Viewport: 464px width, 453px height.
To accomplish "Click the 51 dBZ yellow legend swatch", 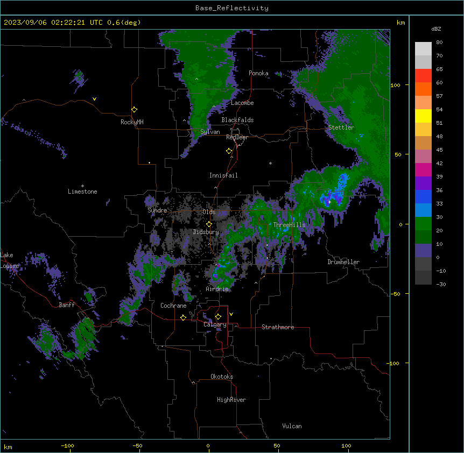I will click(423, 116).
